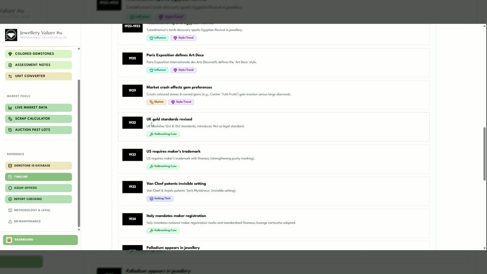Click the Timeline clock icon
Screen dimensions: 487x274
coord(10,177)
